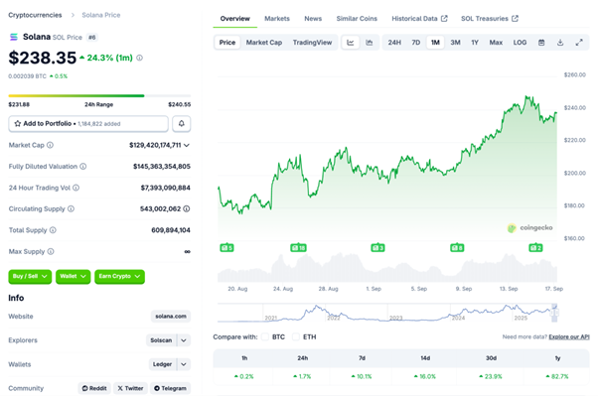This screenshot has height=396, width=598.
Task: Adjust the chart range navigator handle
Action: [555, 313]
